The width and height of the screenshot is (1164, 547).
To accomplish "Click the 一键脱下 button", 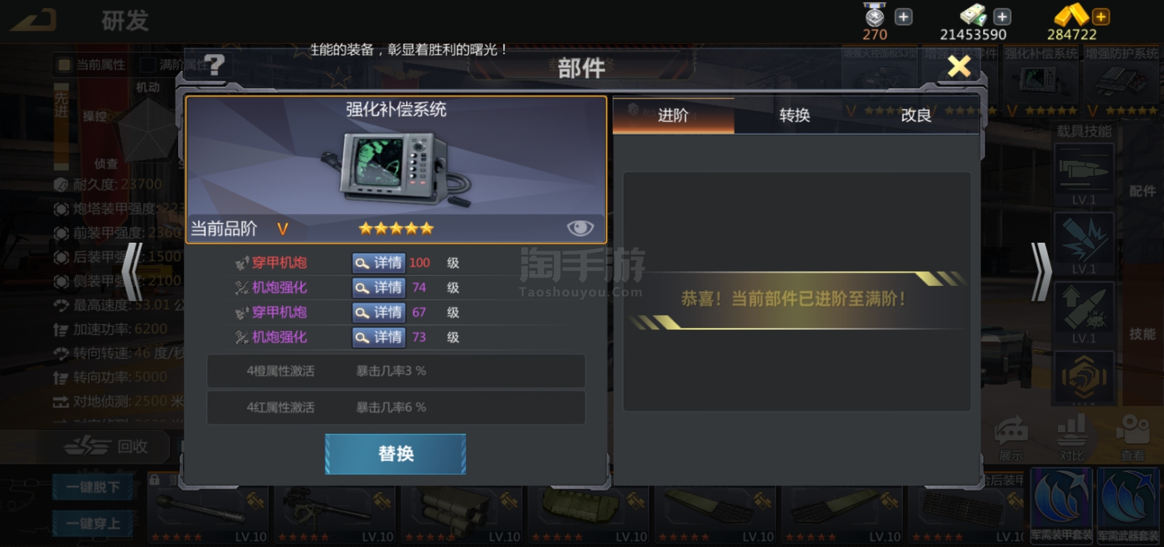I will tap(93, 487).
